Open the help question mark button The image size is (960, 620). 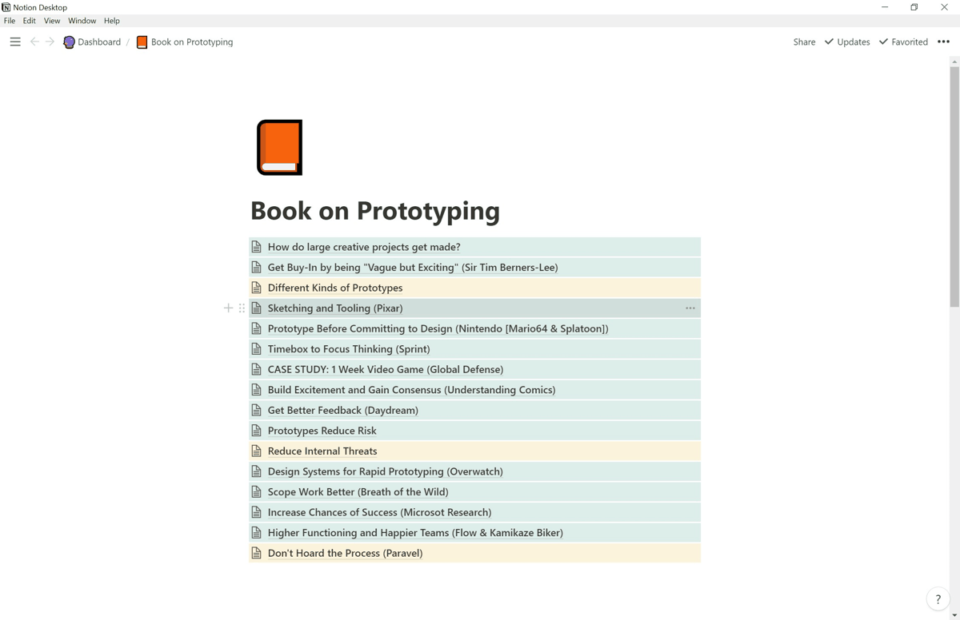[x=938, y=599]
